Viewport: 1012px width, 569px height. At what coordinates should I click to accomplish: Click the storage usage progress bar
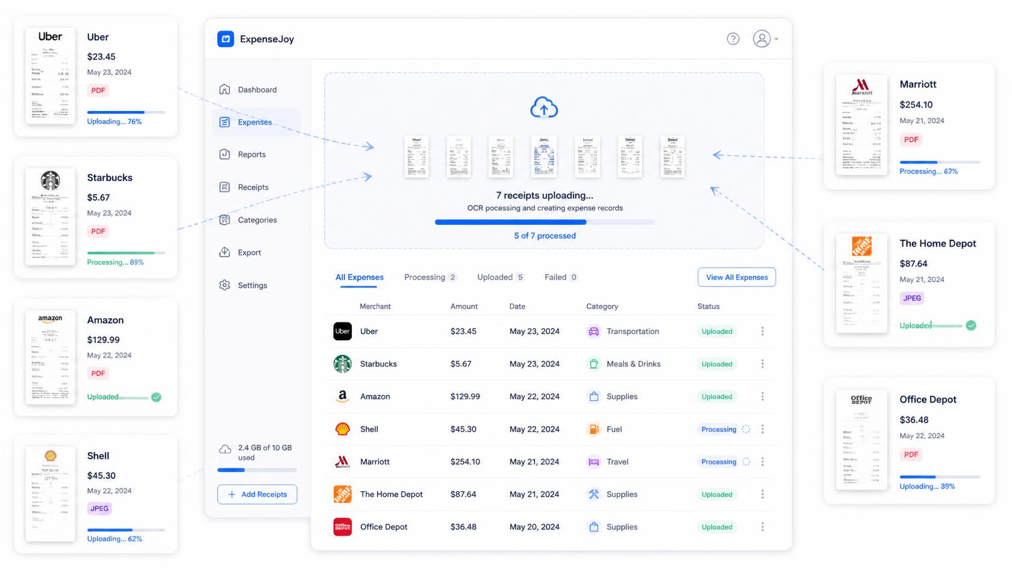pyautogui.click(x=257, y=470)
